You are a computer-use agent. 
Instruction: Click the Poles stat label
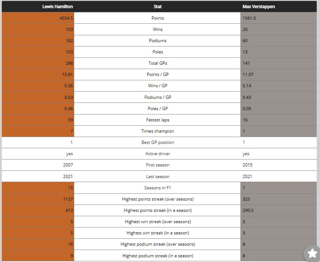coord(157,52)
